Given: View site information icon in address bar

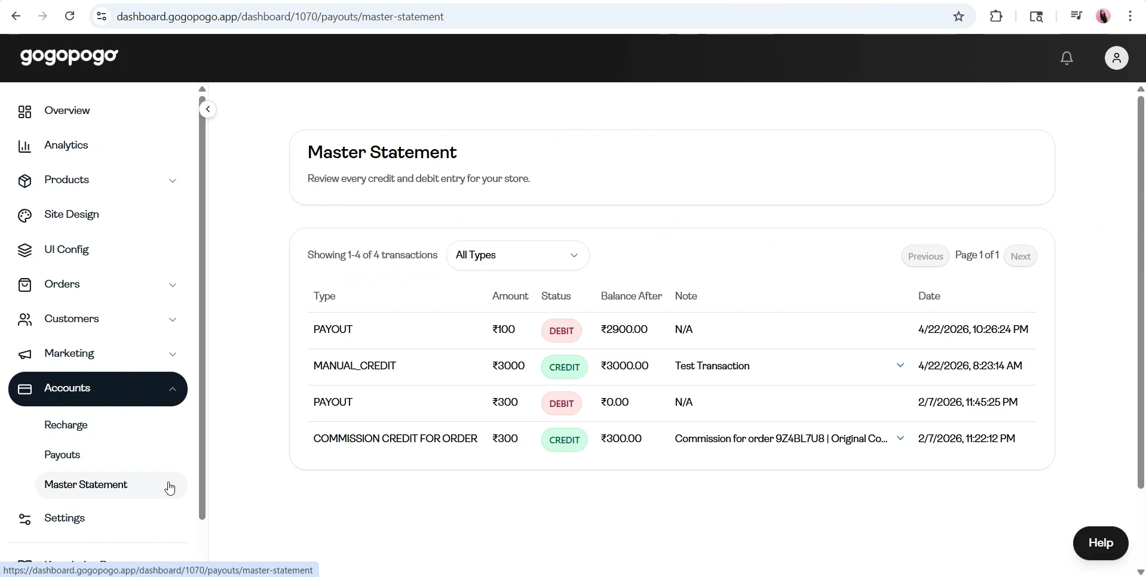Looking at the screenshot, I should [x=102, y=17].
